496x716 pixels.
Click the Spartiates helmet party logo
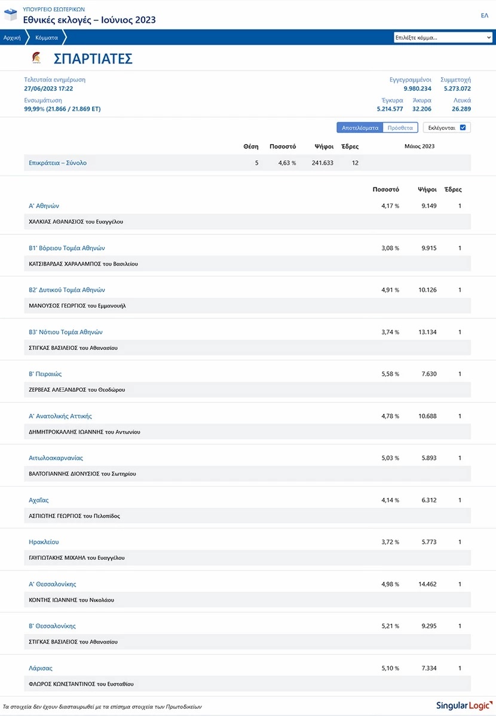coord(36,59)
